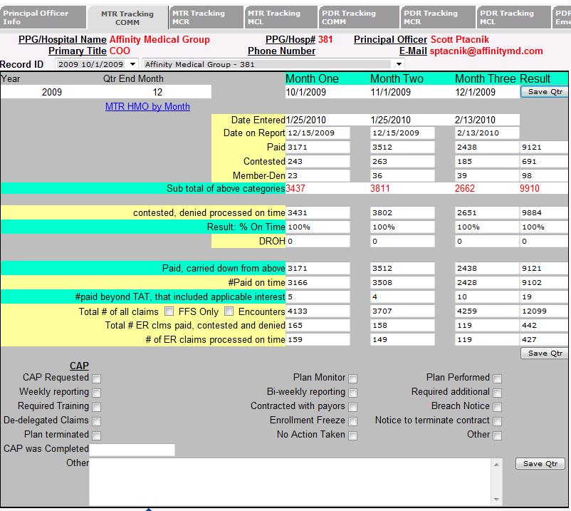Check the Plan terminated box
Screen dimensions: 571x511
[x=97, y=435]
